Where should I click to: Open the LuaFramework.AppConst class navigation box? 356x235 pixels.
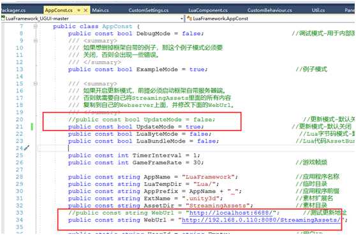(x=270, y=18)
